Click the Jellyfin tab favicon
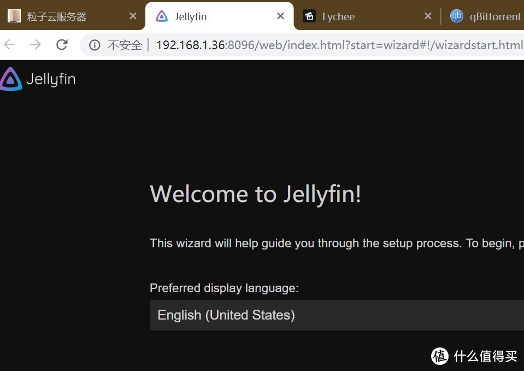The image size is (524, 371). (162, 16)
